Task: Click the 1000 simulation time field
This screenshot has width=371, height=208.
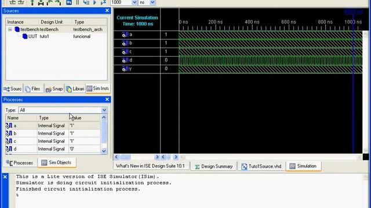Action: pos(121,2)
